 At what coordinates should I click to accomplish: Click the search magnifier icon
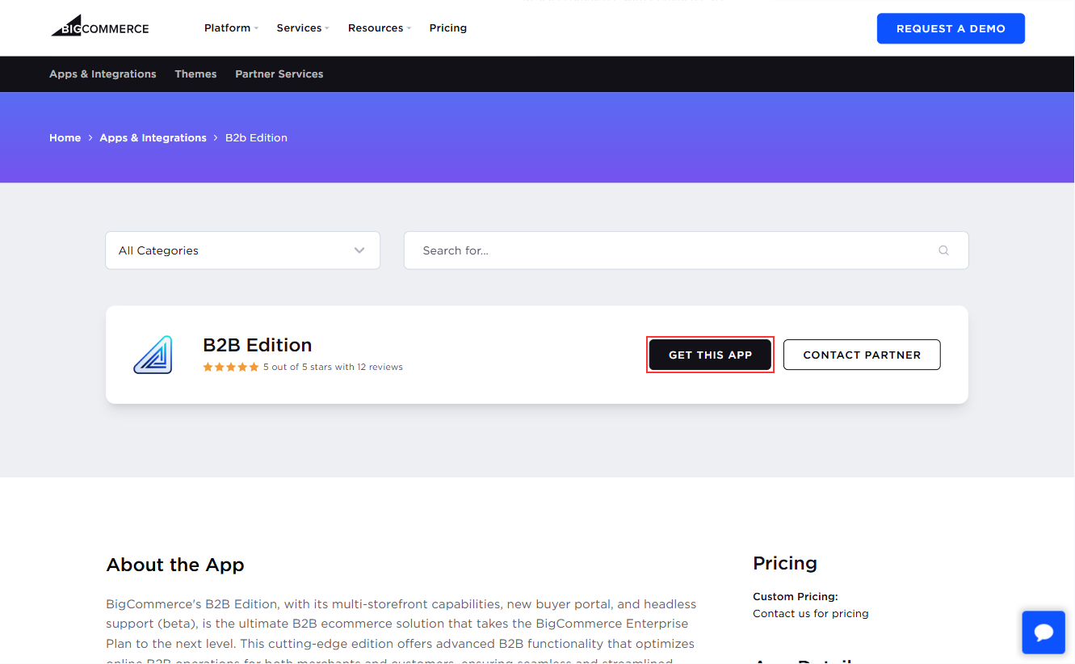(943, 250)
